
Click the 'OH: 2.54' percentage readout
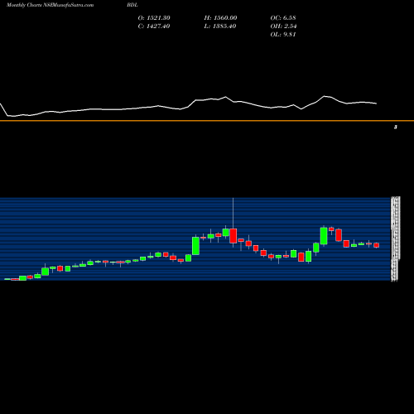coord(283,26)
